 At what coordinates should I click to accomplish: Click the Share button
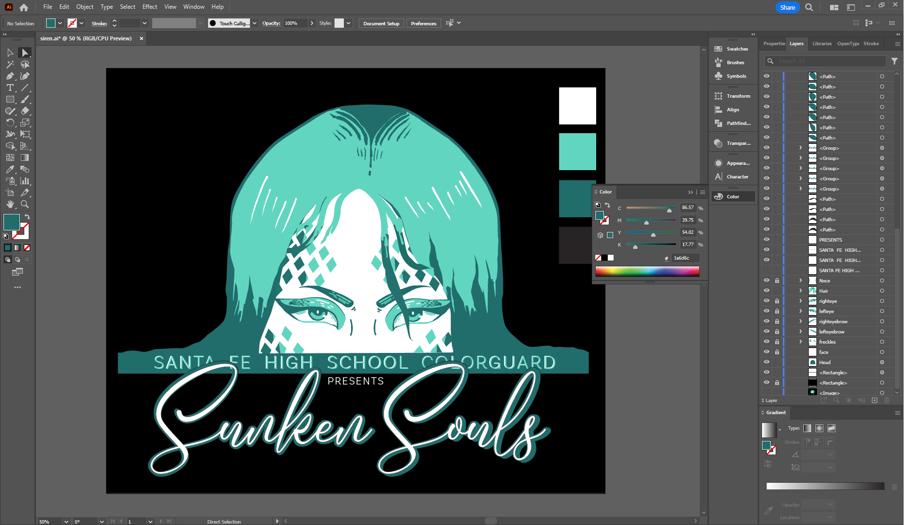point(787,7)
